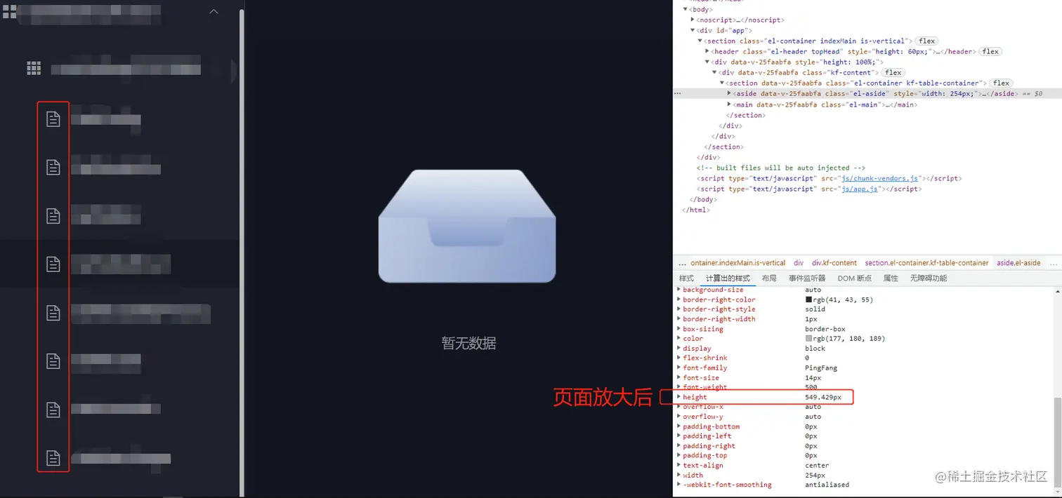
Task: Expand the font-family computed property
Action: coord(678,368)
